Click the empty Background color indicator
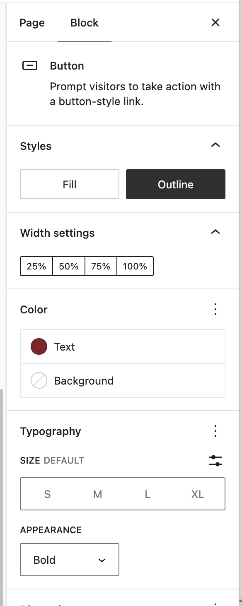 (39, 381)
